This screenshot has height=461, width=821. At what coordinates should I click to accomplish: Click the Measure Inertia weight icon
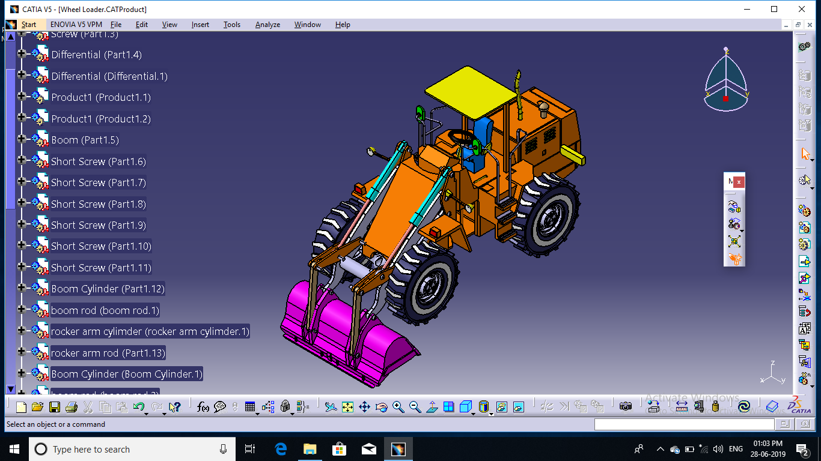(715, 407)
